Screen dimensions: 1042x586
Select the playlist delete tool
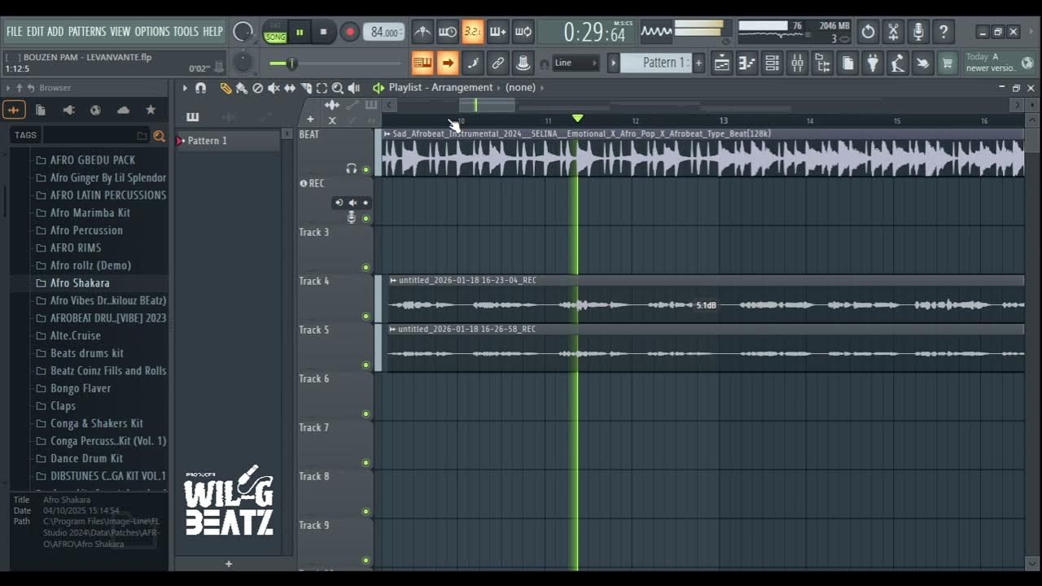257,88
